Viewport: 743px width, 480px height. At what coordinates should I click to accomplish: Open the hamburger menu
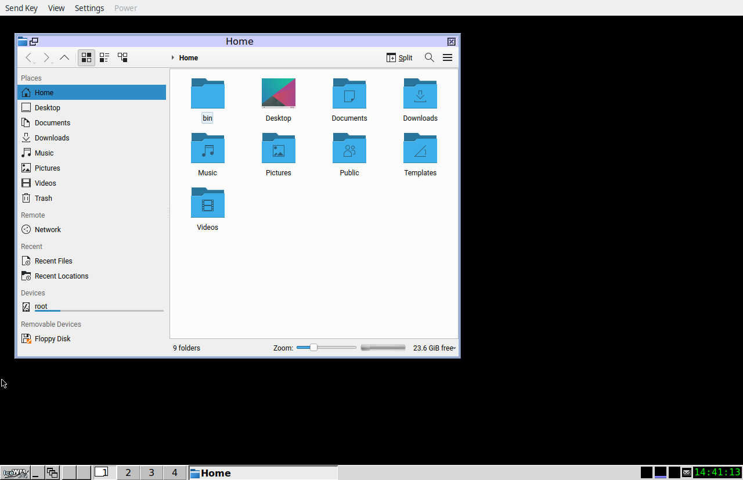click(x=448, y=57)
